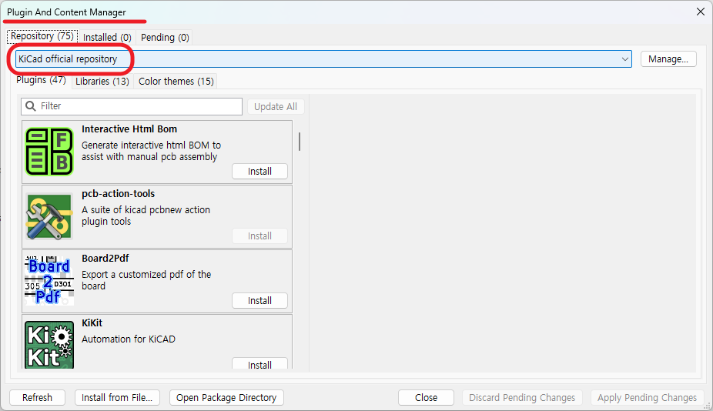713x411 pixels.
Task: Click 'A suite of kicad pcbnew' description
Action: pyautogui.click(x=146, y=216)
